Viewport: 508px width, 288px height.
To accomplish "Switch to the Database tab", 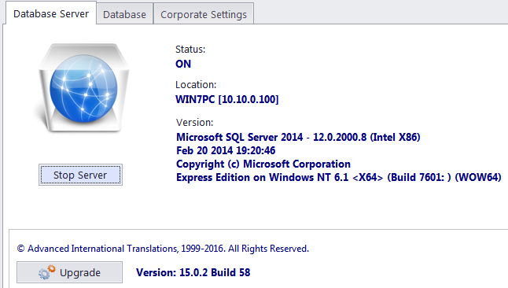I will pyautogui.click(x=124, y=15).
